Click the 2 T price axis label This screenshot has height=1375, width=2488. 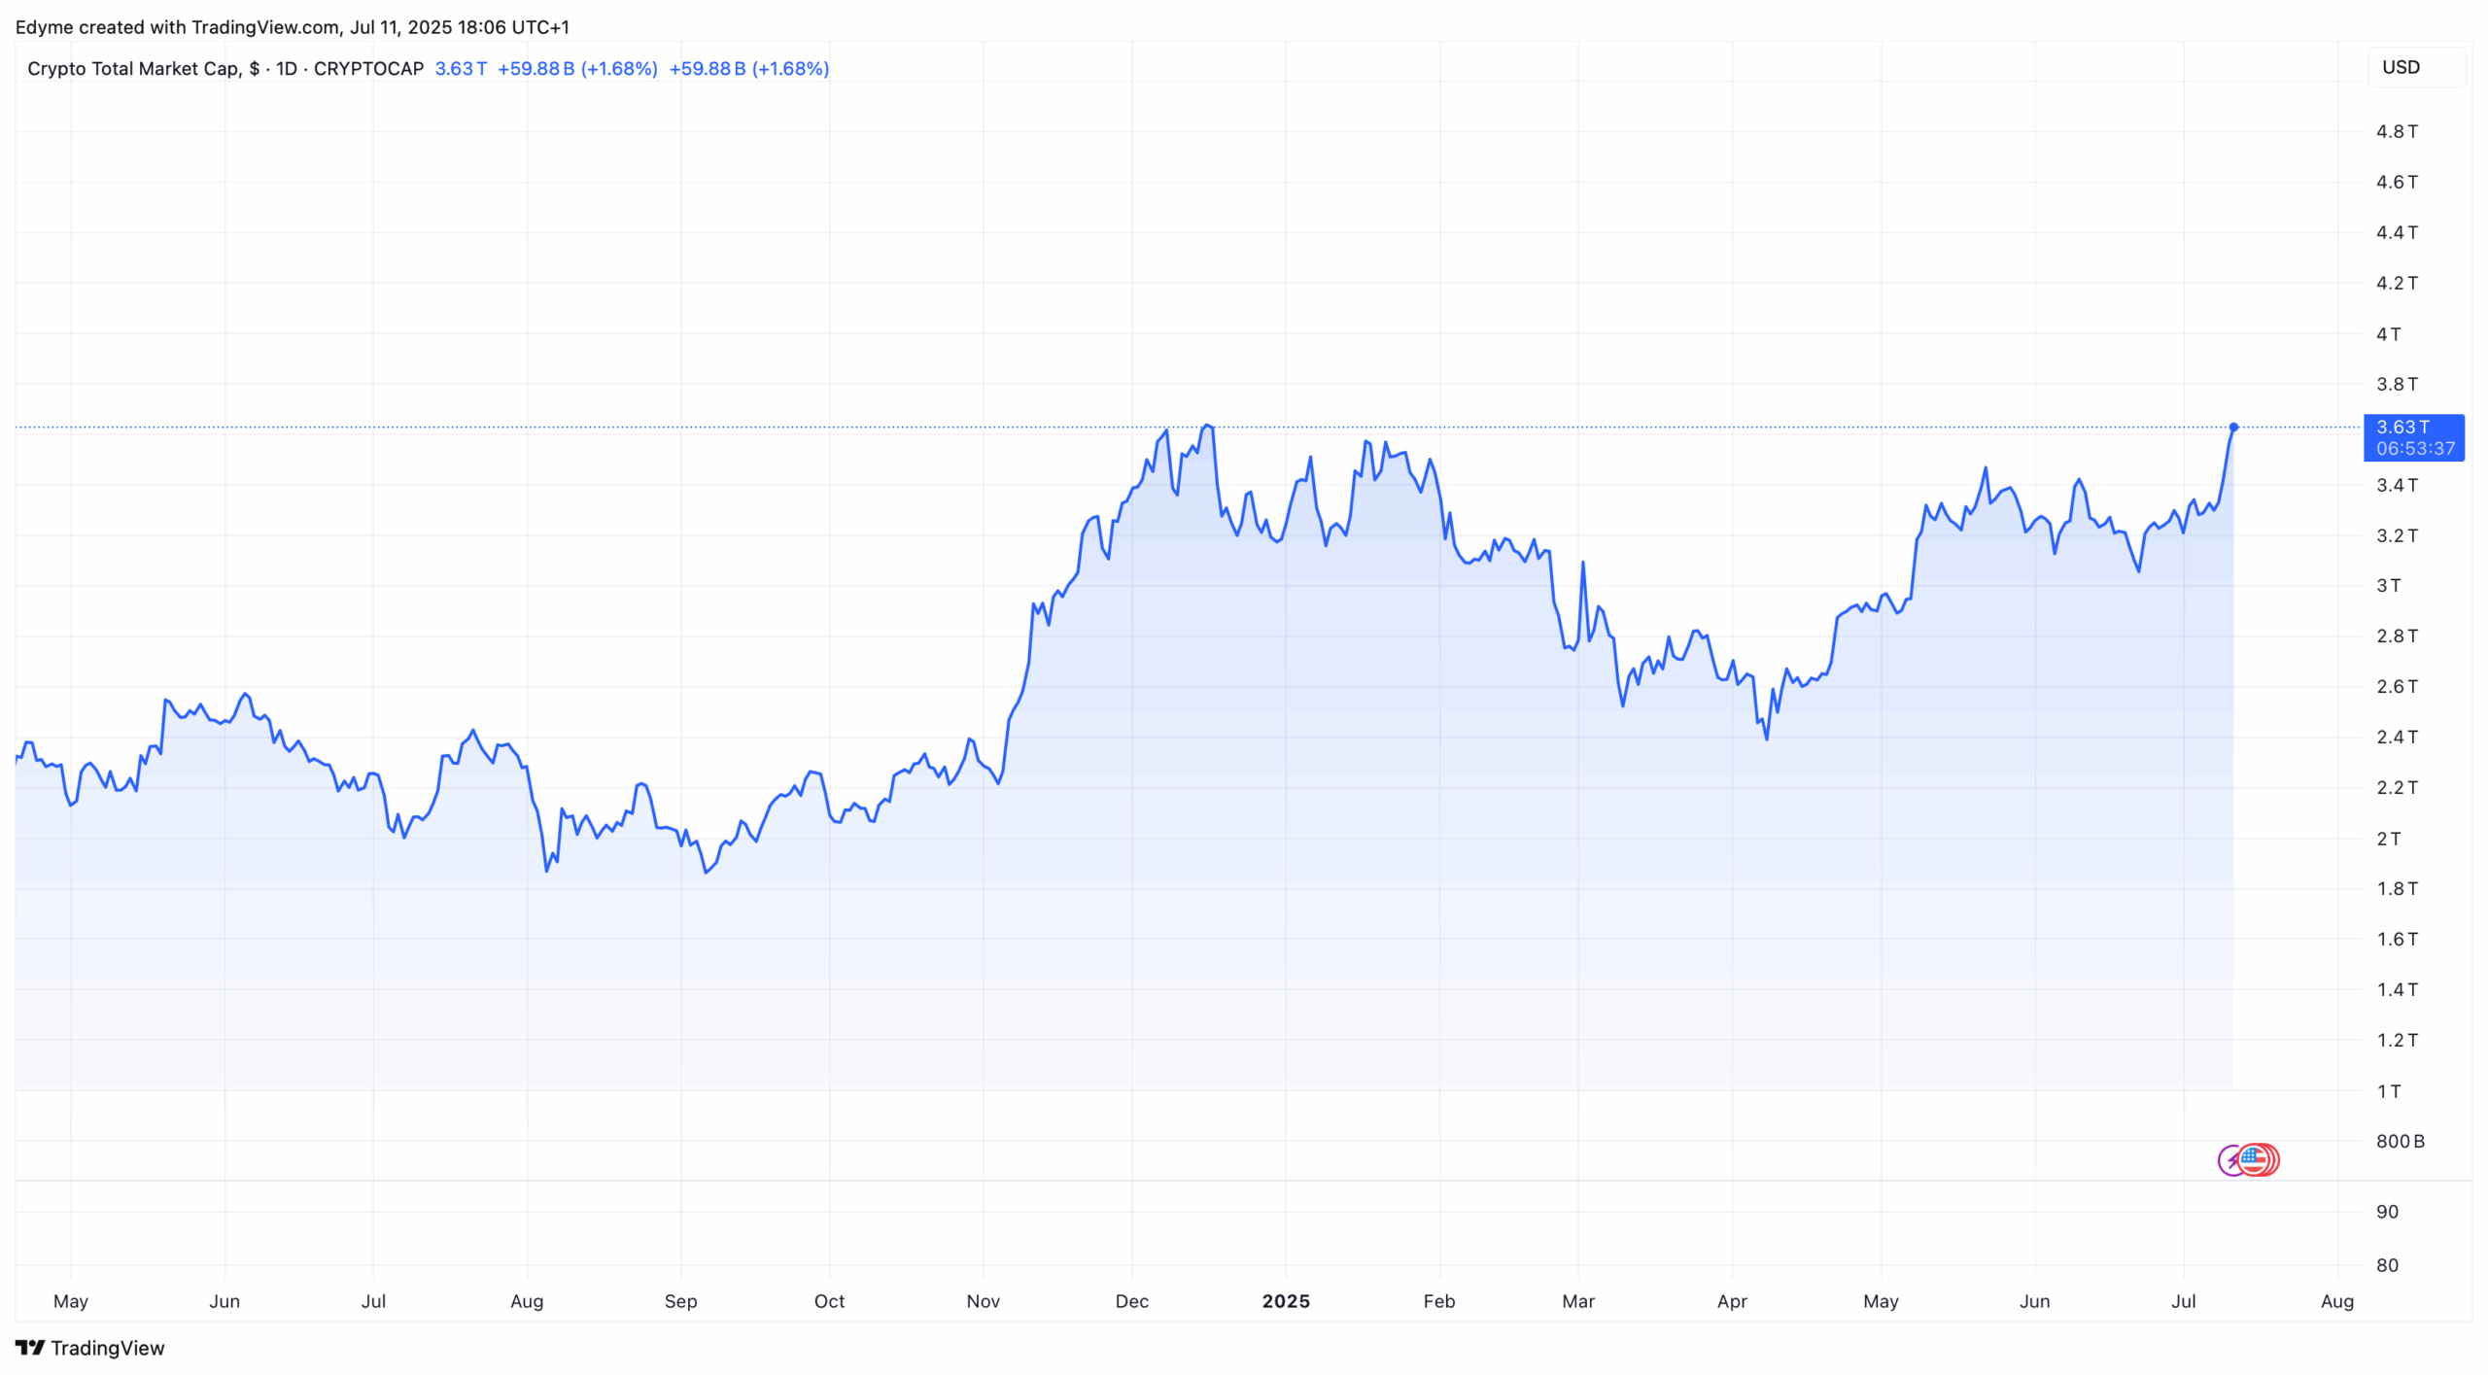pyautogui.click(x=2388, y=838)
